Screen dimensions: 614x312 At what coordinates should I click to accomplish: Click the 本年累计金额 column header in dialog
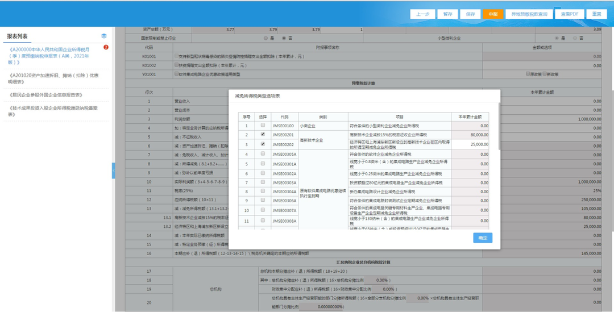(470, 117)
